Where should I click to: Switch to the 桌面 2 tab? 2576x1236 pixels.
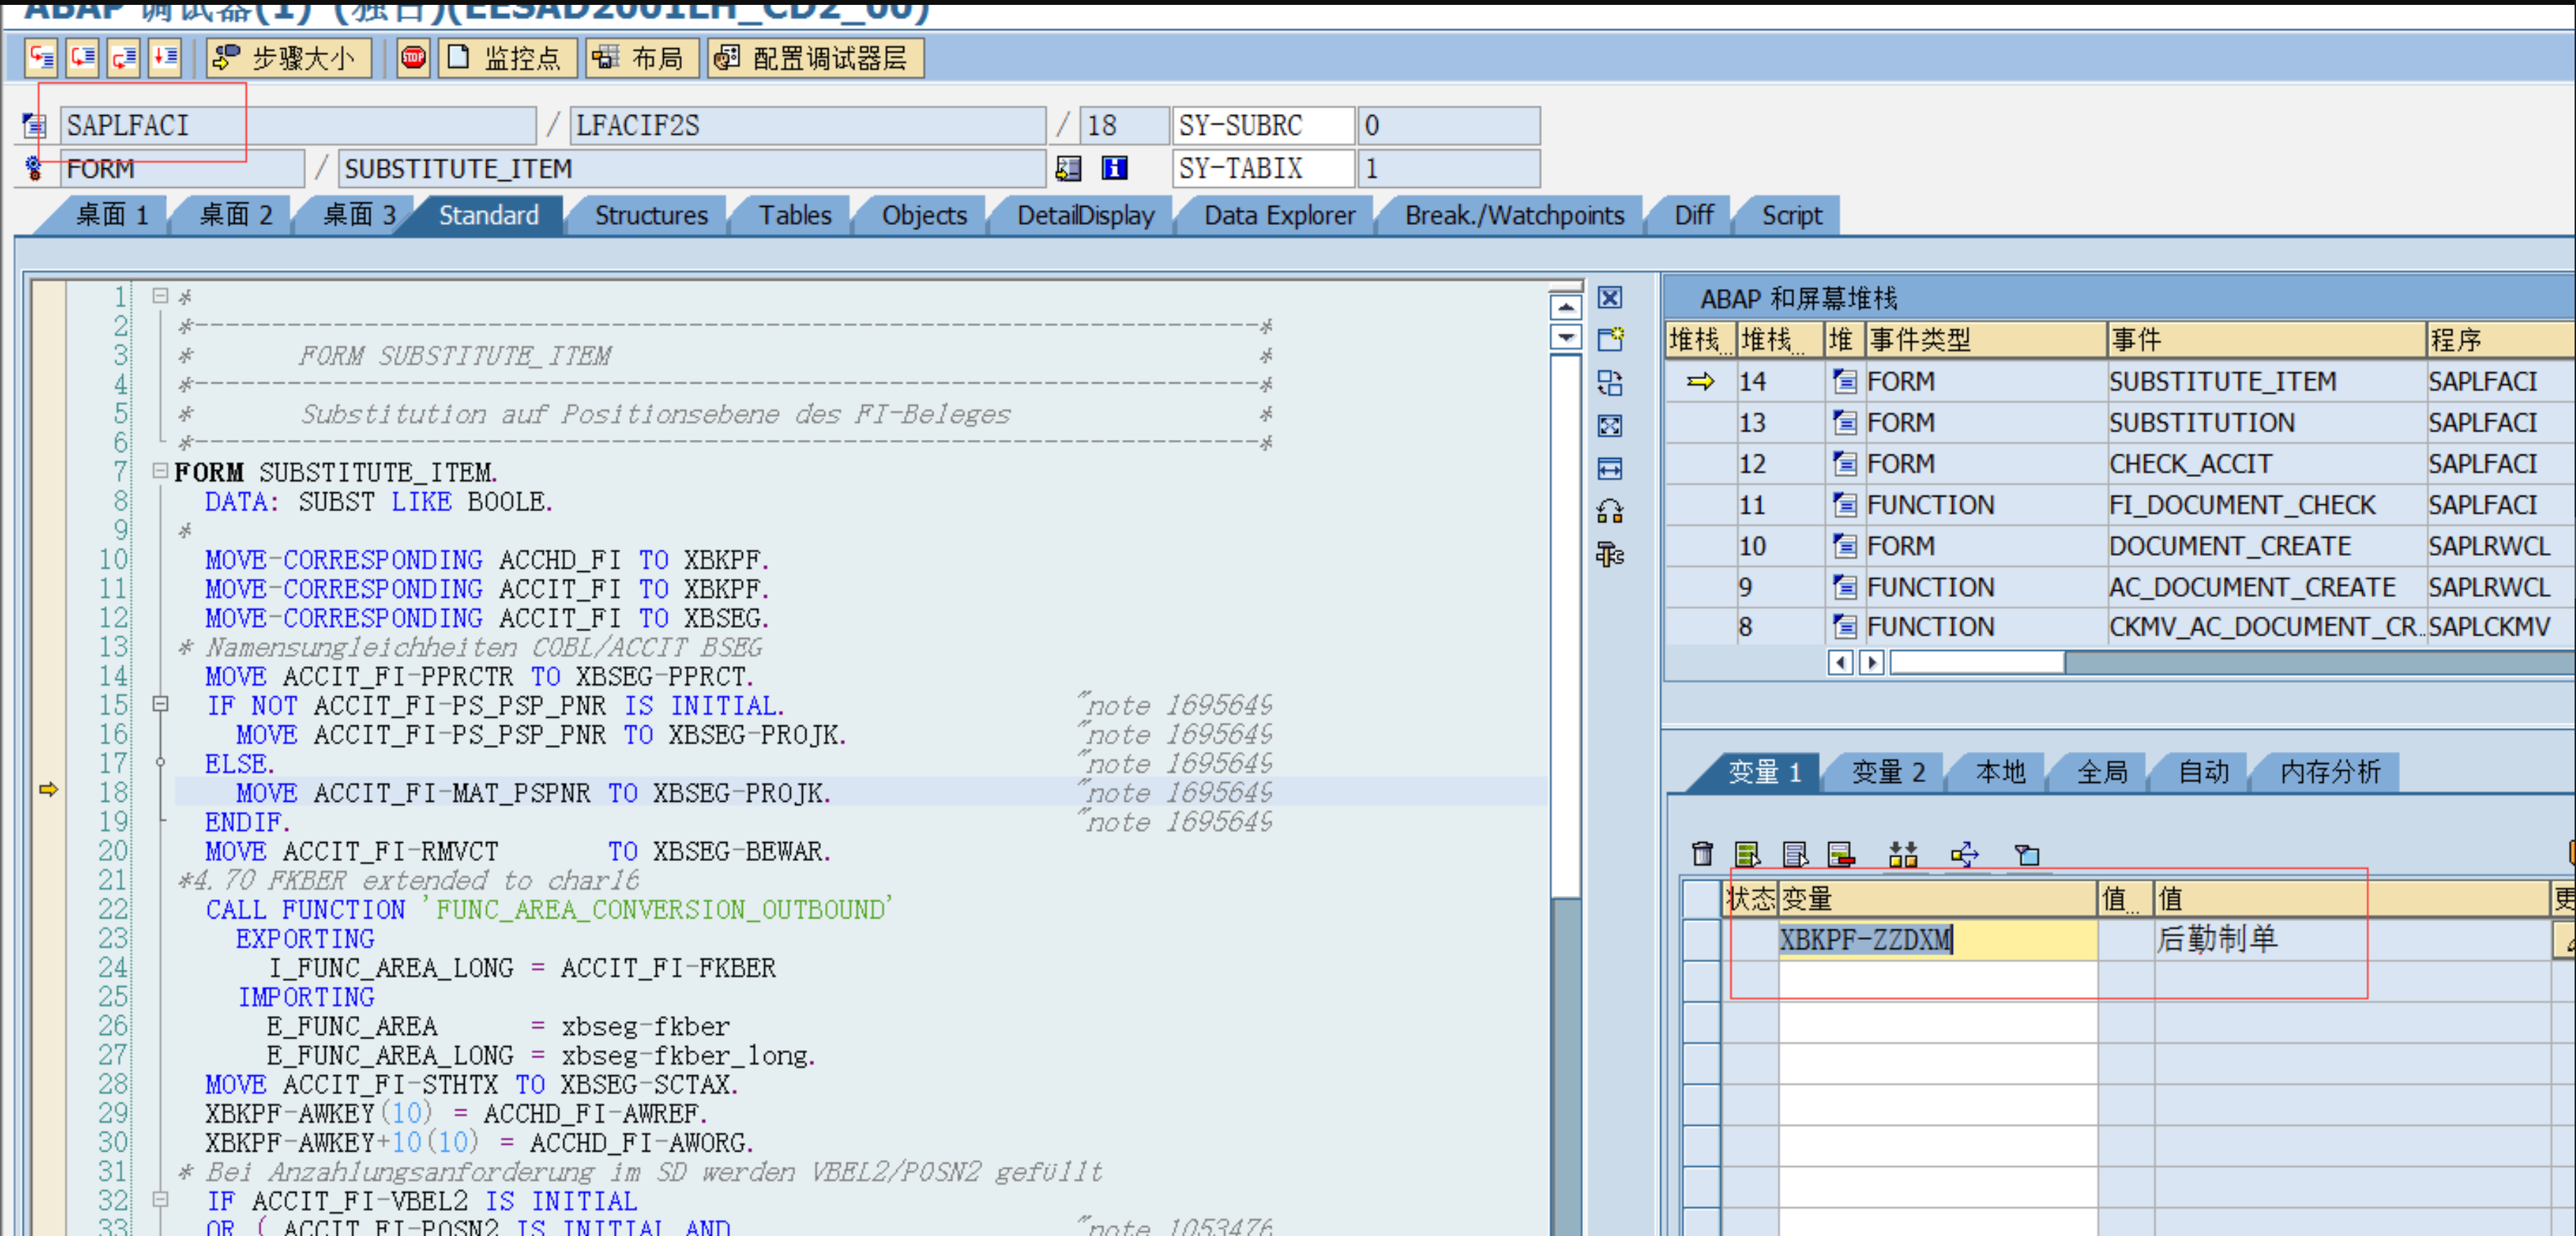236,215
